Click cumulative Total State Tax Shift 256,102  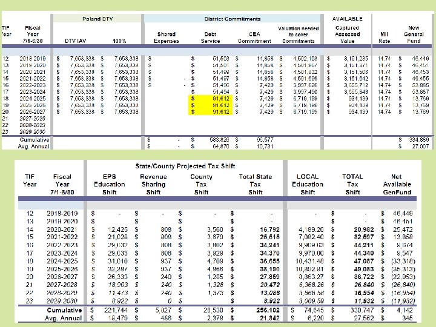[x=268, y=310]
